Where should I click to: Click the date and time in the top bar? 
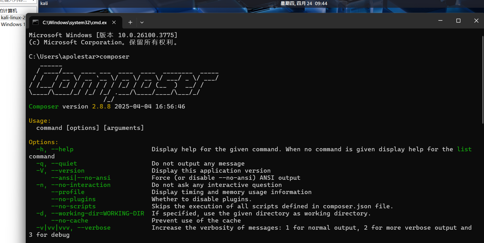coord(304,3)
